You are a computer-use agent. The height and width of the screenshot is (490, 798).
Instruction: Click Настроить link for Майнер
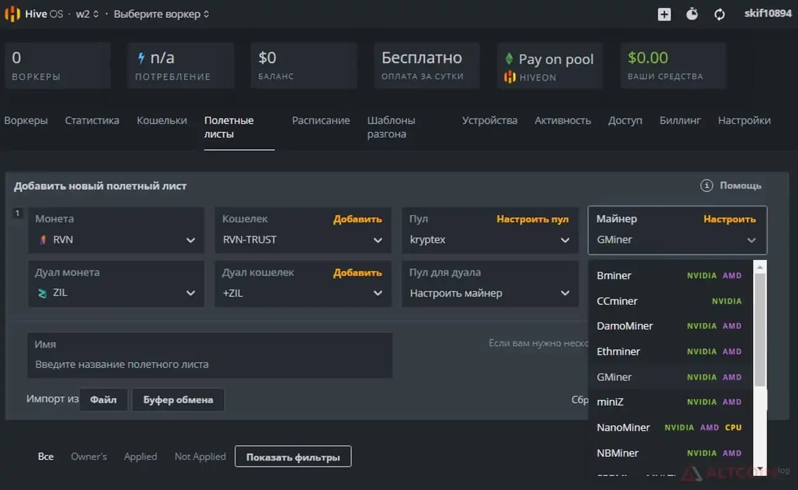point(730,219)
